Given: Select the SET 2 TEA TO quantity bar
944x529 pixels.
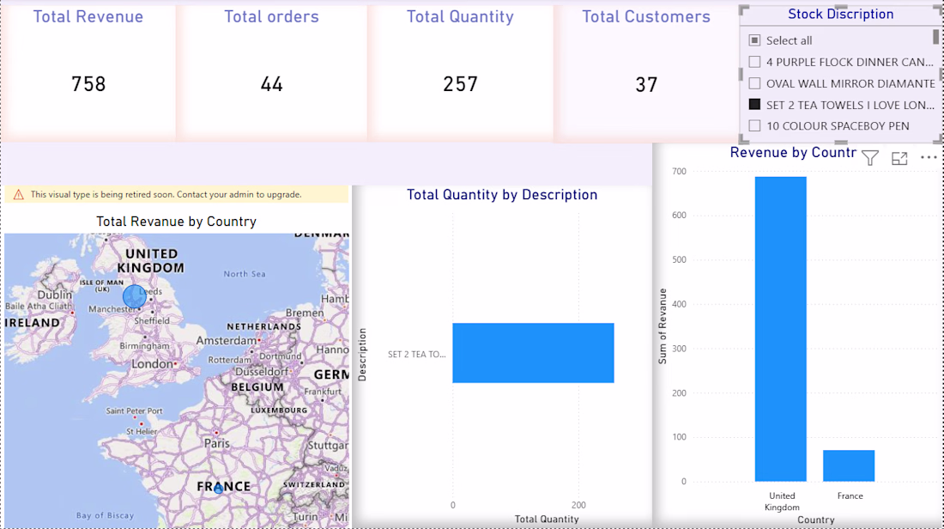Looking at the screenshot, I should pos(534,353).
